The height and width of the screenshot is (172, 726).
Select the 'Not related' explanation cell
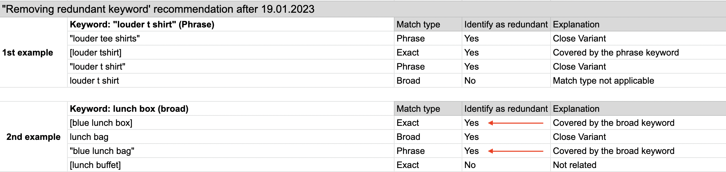coord(638,165)
